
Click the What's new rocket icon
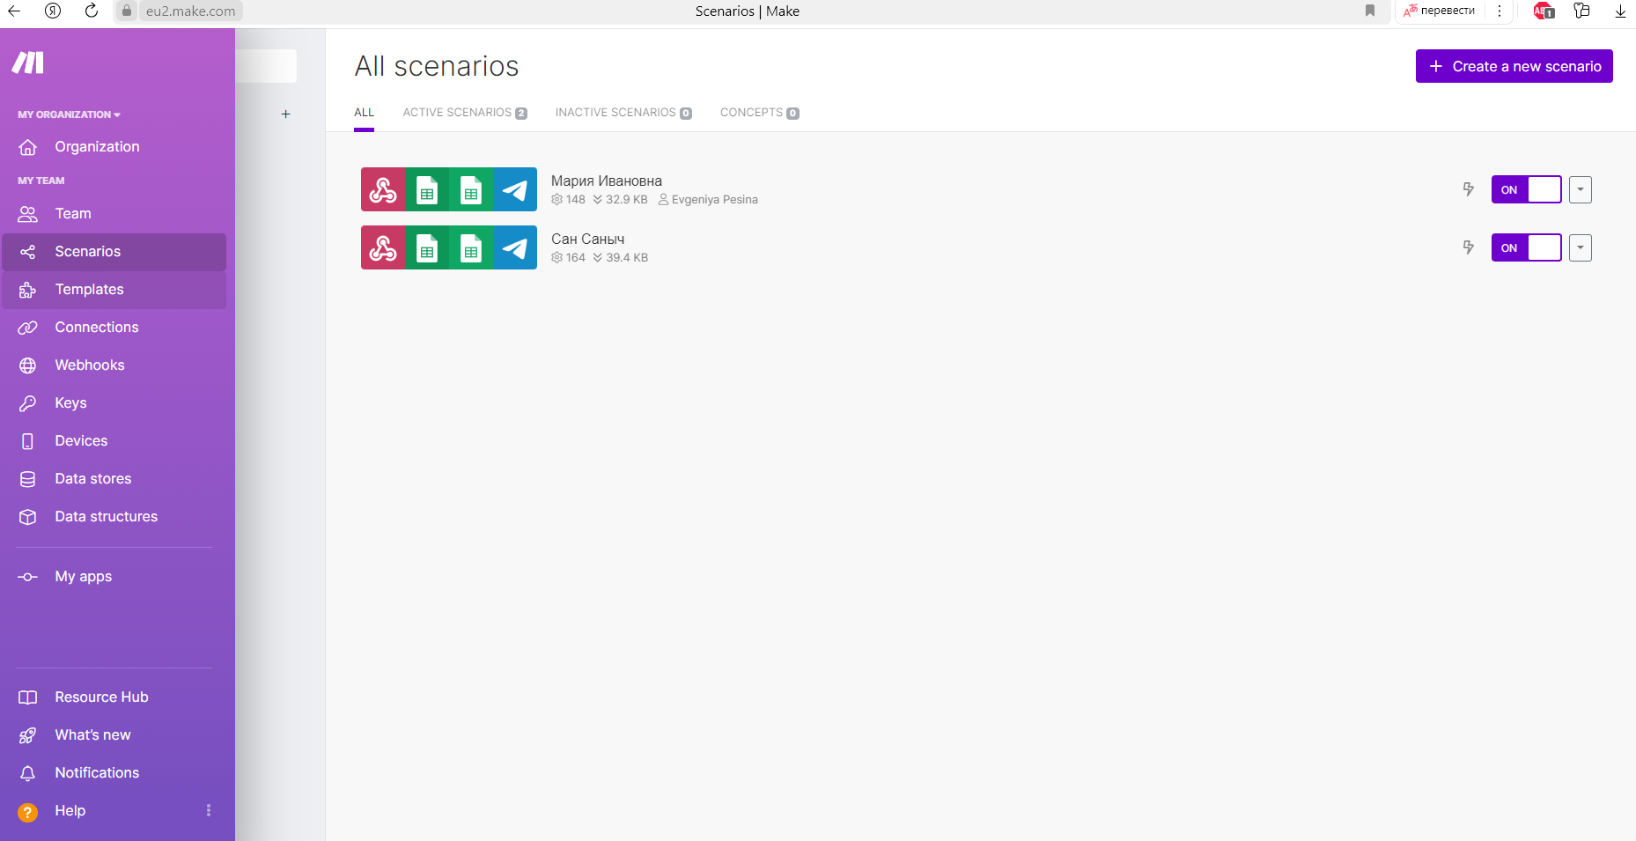pyautogui.click(x=28, y=735)
